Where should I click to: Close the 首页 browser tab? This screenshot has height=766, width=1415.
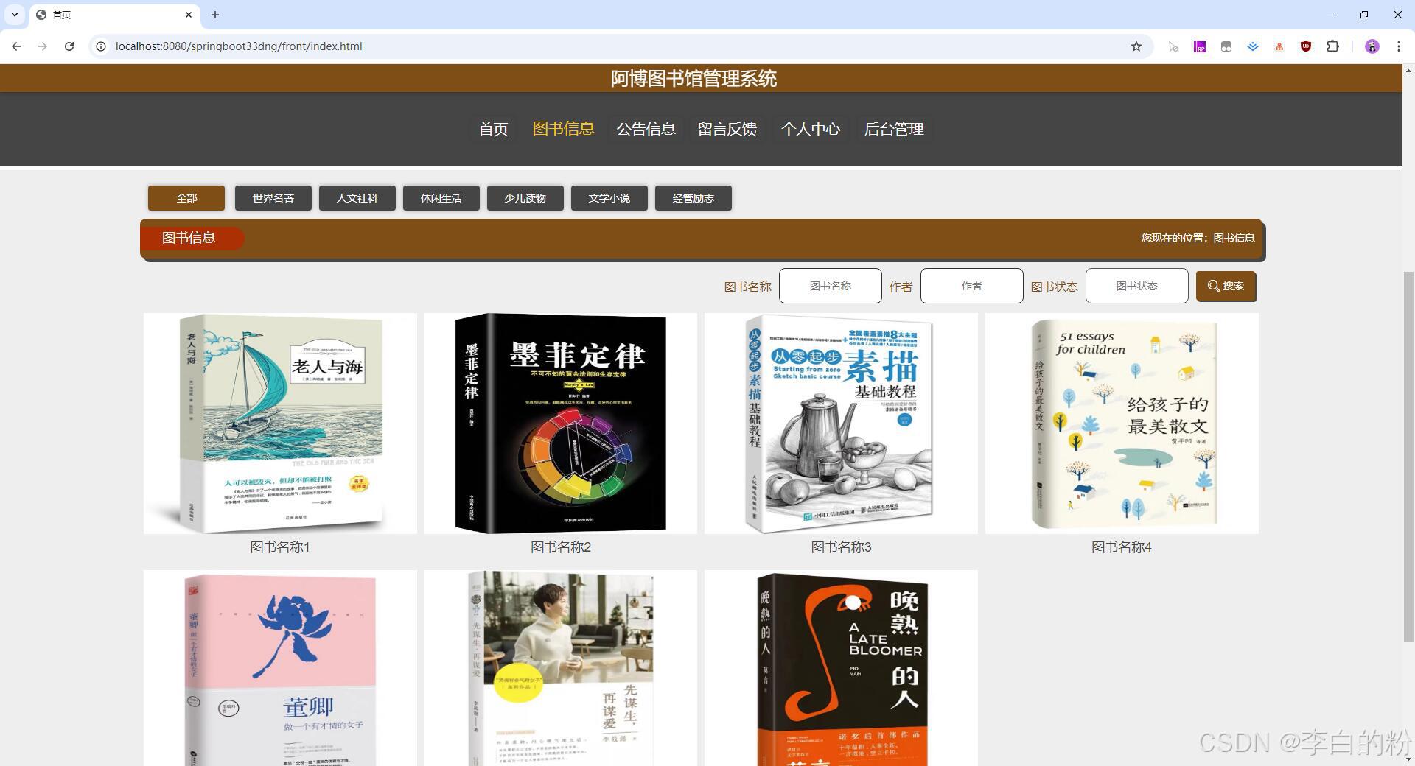tap(189, 15)
